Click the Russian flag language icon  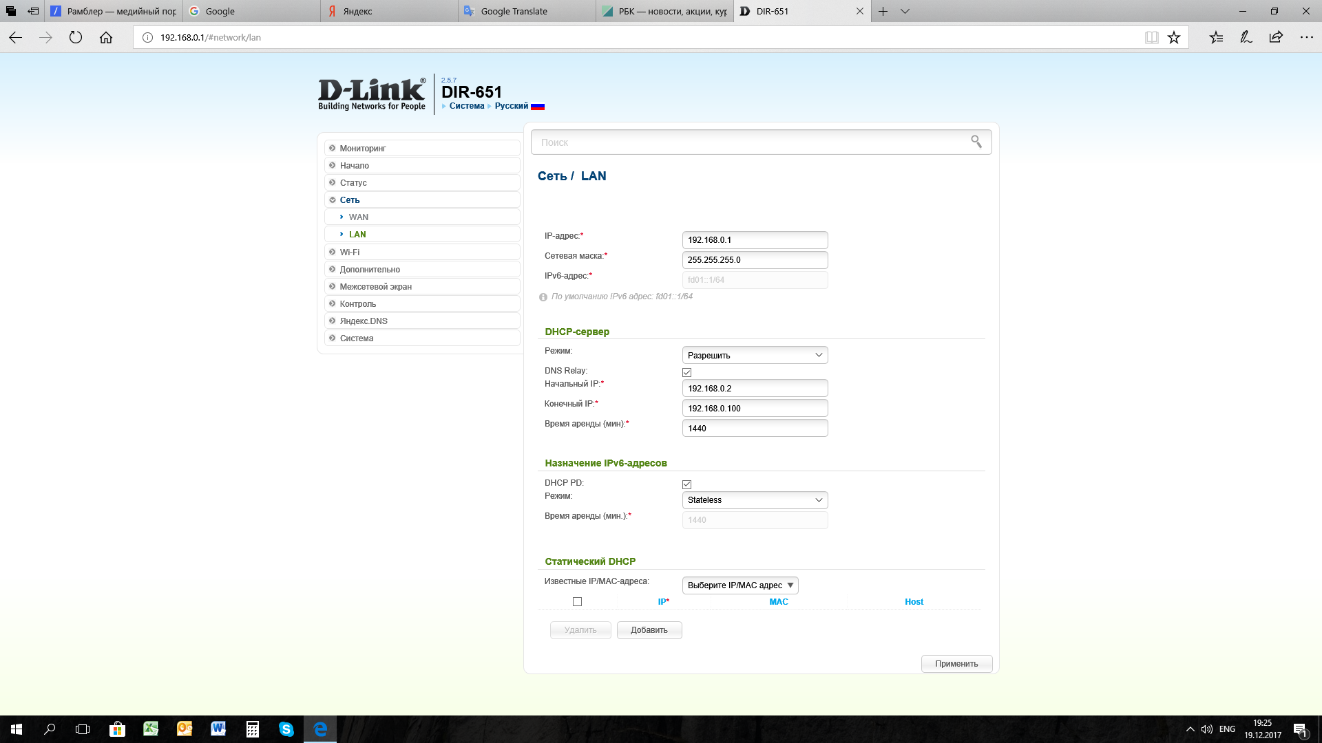(538, 107)
